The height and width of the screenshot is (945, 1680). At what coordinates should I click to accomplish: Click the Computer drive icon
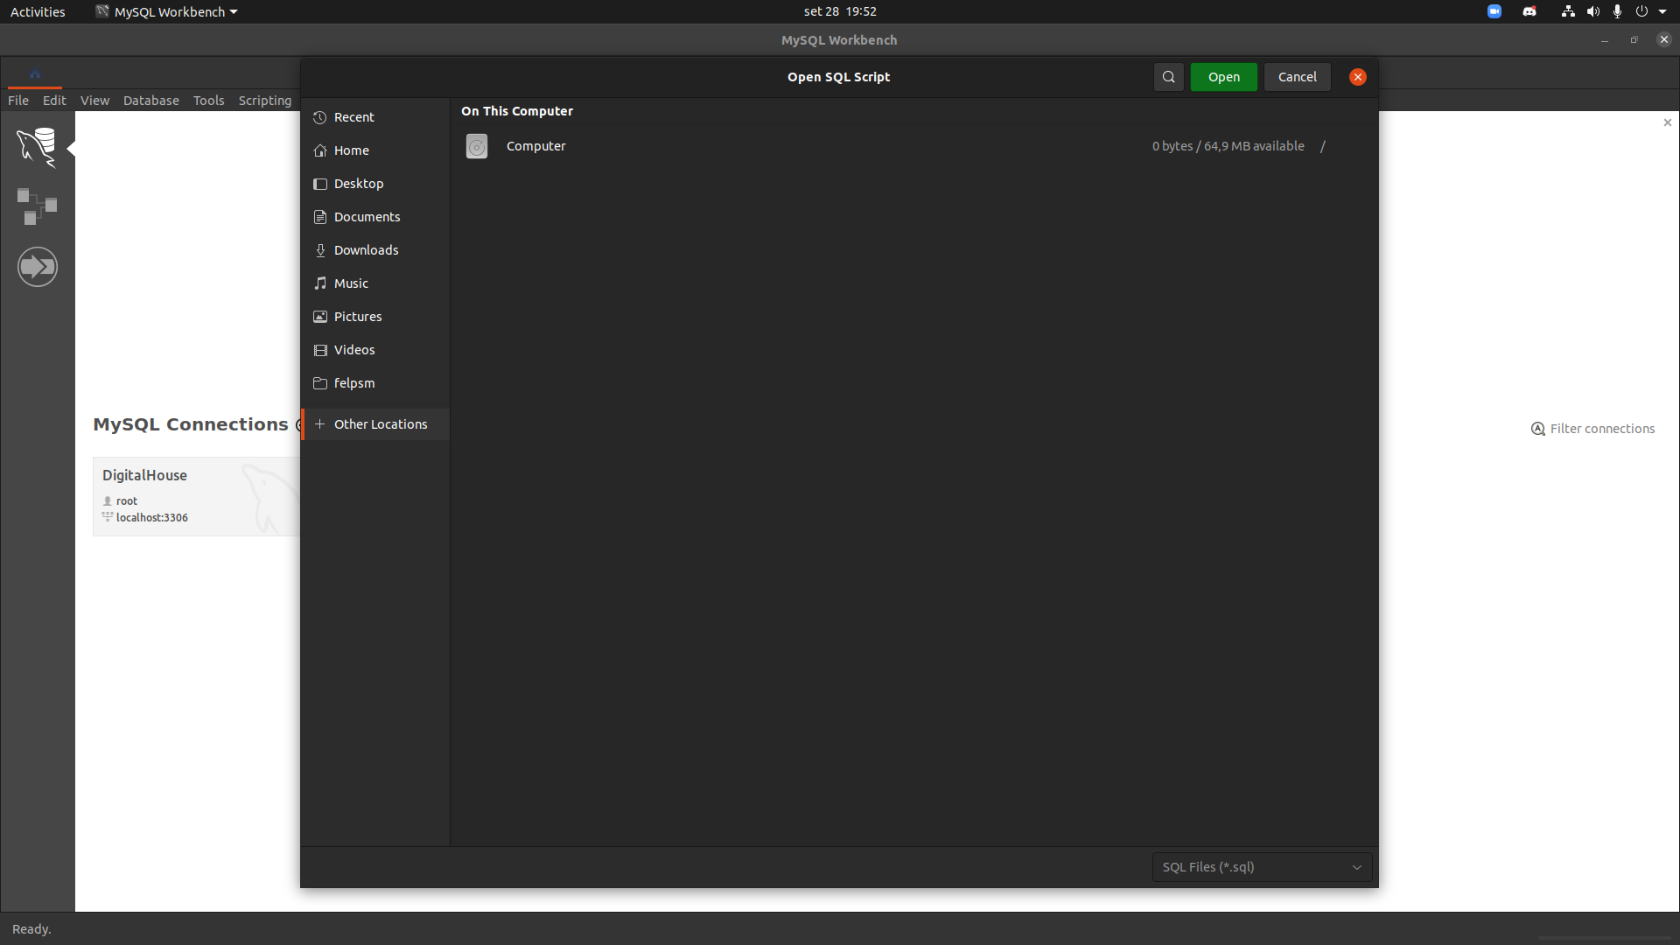pos(477,146)
